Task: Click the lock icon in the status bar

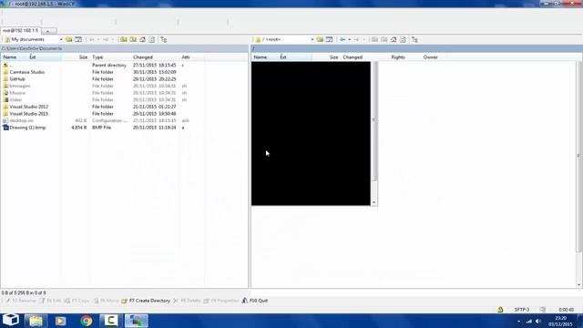Action: pos(500,310)
